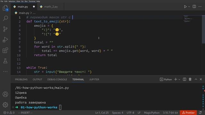Click the 'while True:' statement
Screen dimensions: 205x115
coord(37,68)
